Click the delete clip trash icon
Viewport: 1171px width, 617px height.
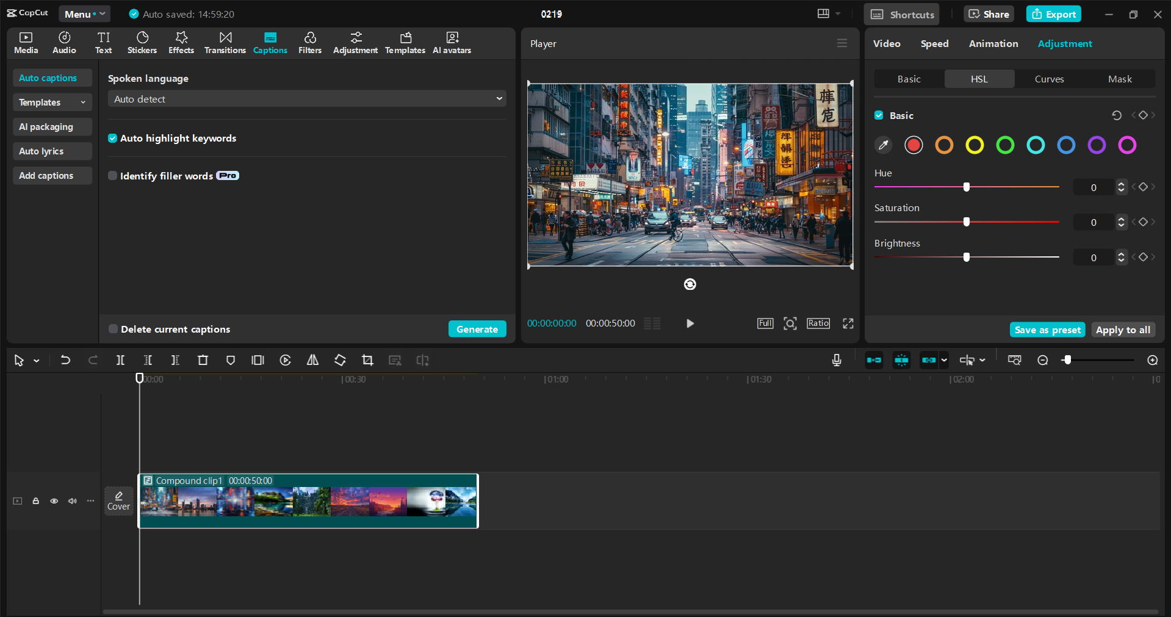203,361
